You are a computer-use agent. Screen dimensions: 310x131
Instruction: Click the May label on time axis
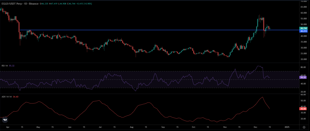(x=38, y=127)
